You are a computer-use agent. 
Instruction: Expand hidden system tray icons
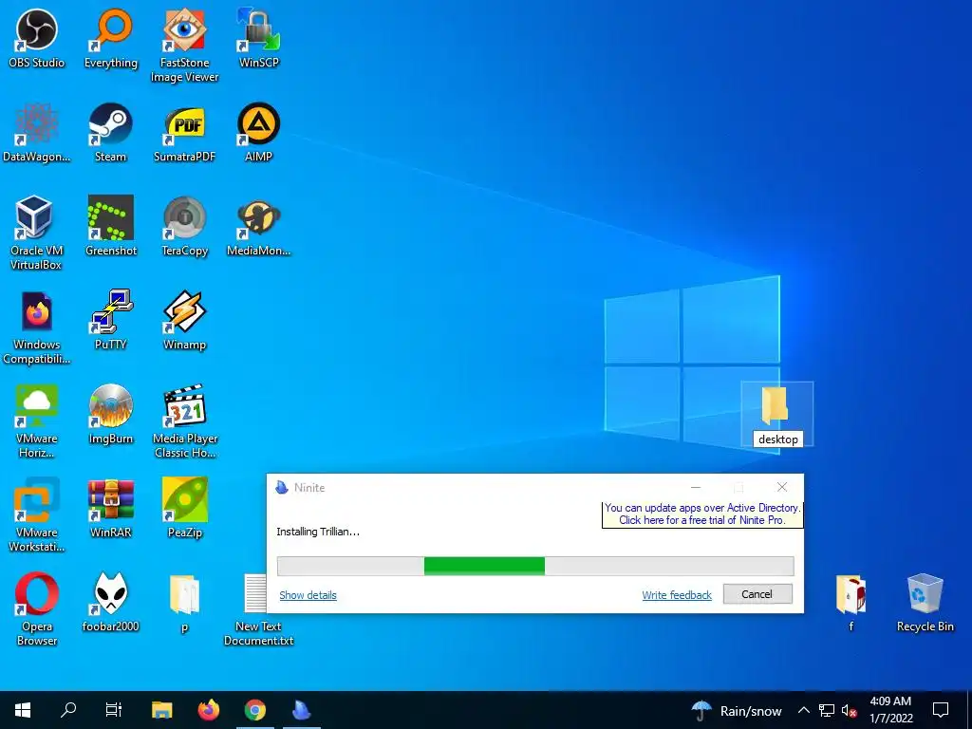point(803,710)
